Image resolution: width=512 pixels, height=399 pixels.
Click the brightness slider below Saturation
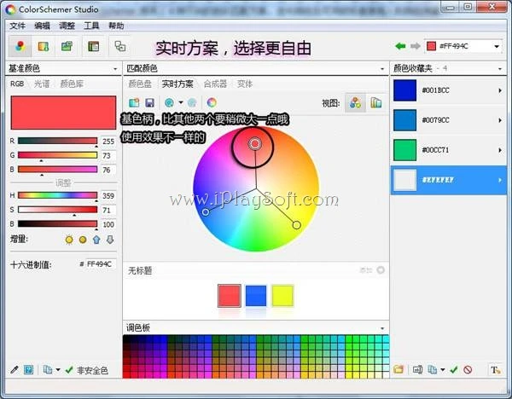(x=57, y=224)
